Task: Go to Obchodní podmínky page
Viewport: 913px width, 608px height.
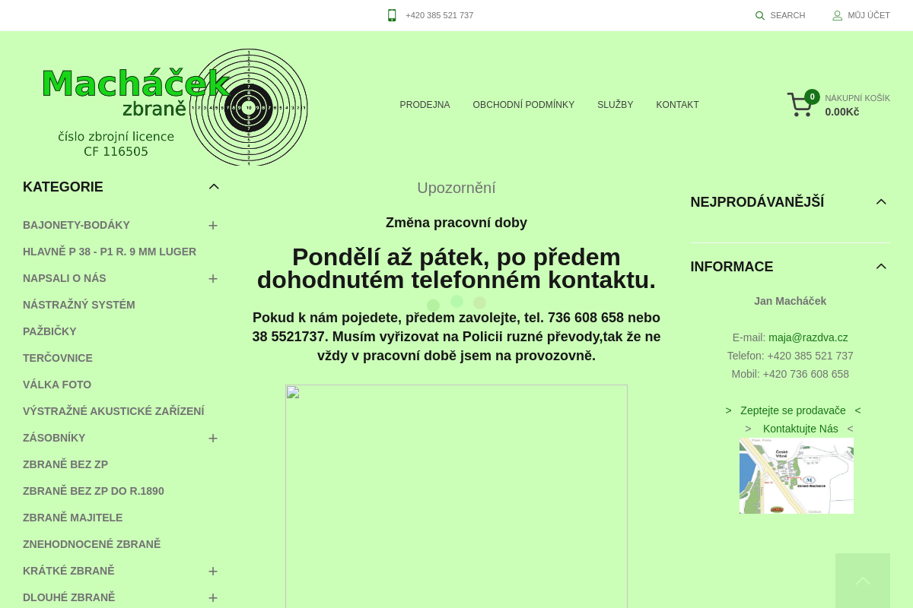Action: pyautogui.click(x=523, y=105)
